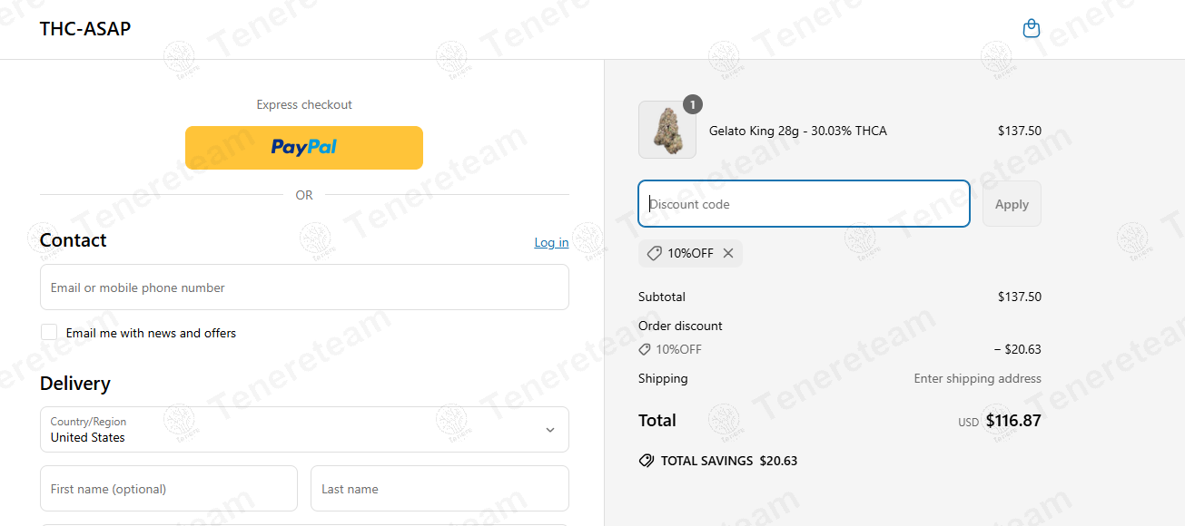
Task: Go to THC-ASAP store home title
Action: coord(85,29)
